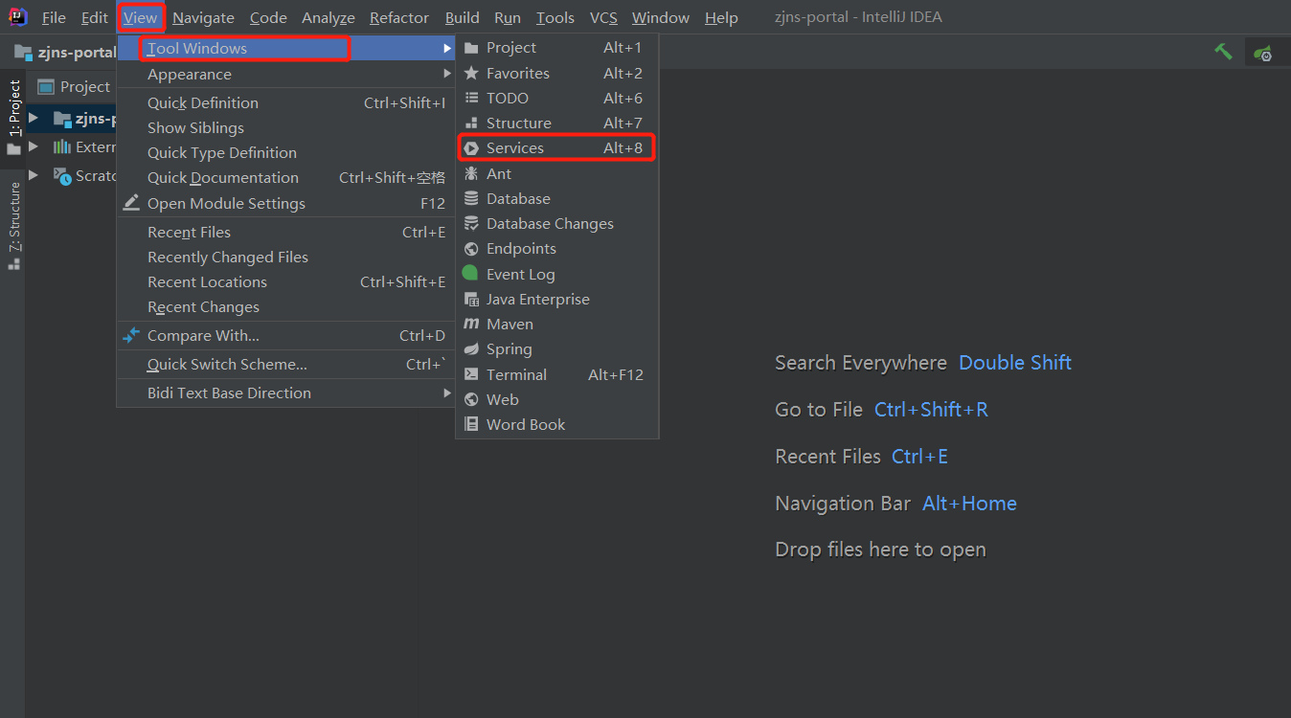Click the folder icon of zjns-portal breadcrumb
Screen dimensions: 1291x718
[24, 52]
